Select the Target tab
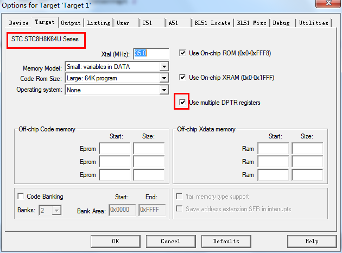 45,22
